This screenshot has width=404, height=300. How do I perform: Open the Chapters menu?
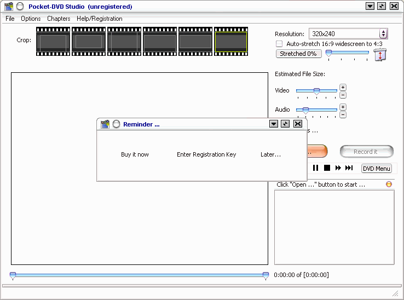59,19
